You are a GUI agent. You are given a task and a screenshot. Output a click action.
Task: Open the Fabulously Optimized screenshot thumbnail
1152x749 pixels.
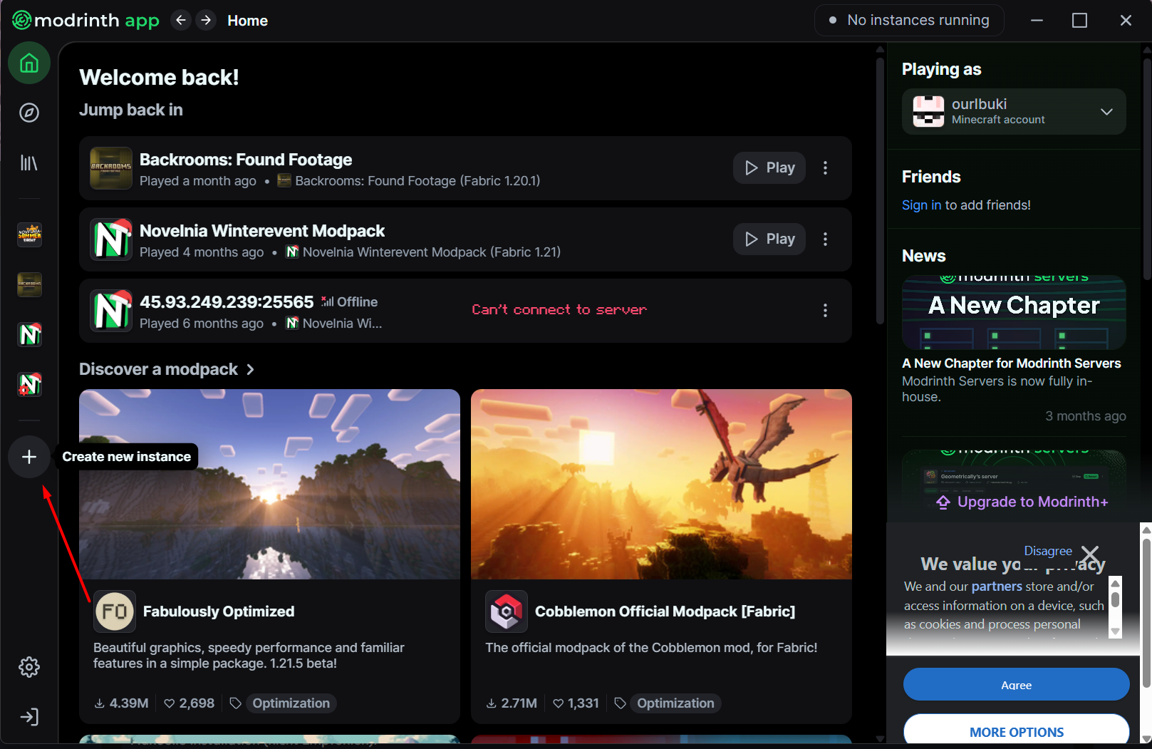(269, 484)
